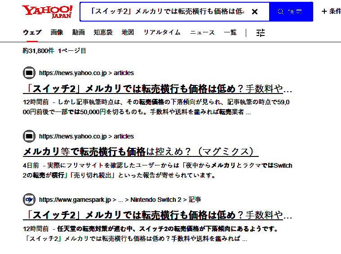Screen dimensions: 341x254
Task: Expand the 一覧 list of services
Action: [x=230, y=32]
